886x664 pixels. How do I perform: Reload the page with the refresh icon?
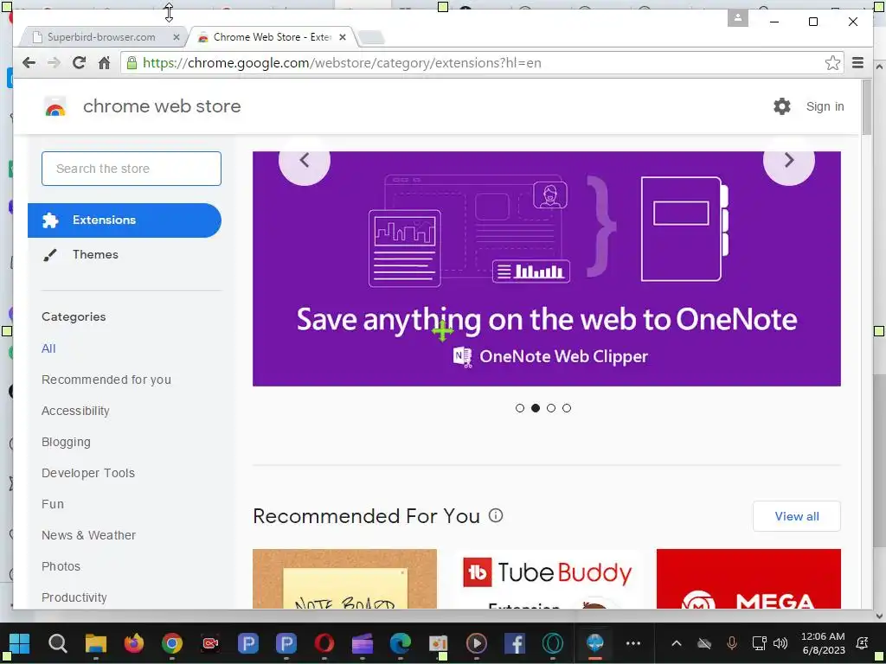click(79, 62)
